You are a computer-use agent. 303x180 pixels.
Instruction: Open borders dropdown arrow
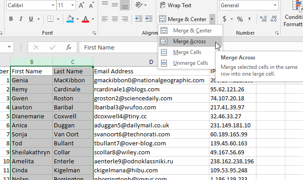click(x=58, y=19)
